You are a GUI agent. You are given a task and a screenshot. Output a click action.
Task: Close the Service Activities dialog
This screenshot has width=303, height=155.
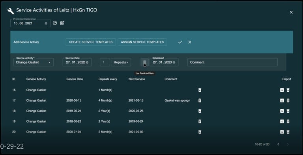coord(291,12)
